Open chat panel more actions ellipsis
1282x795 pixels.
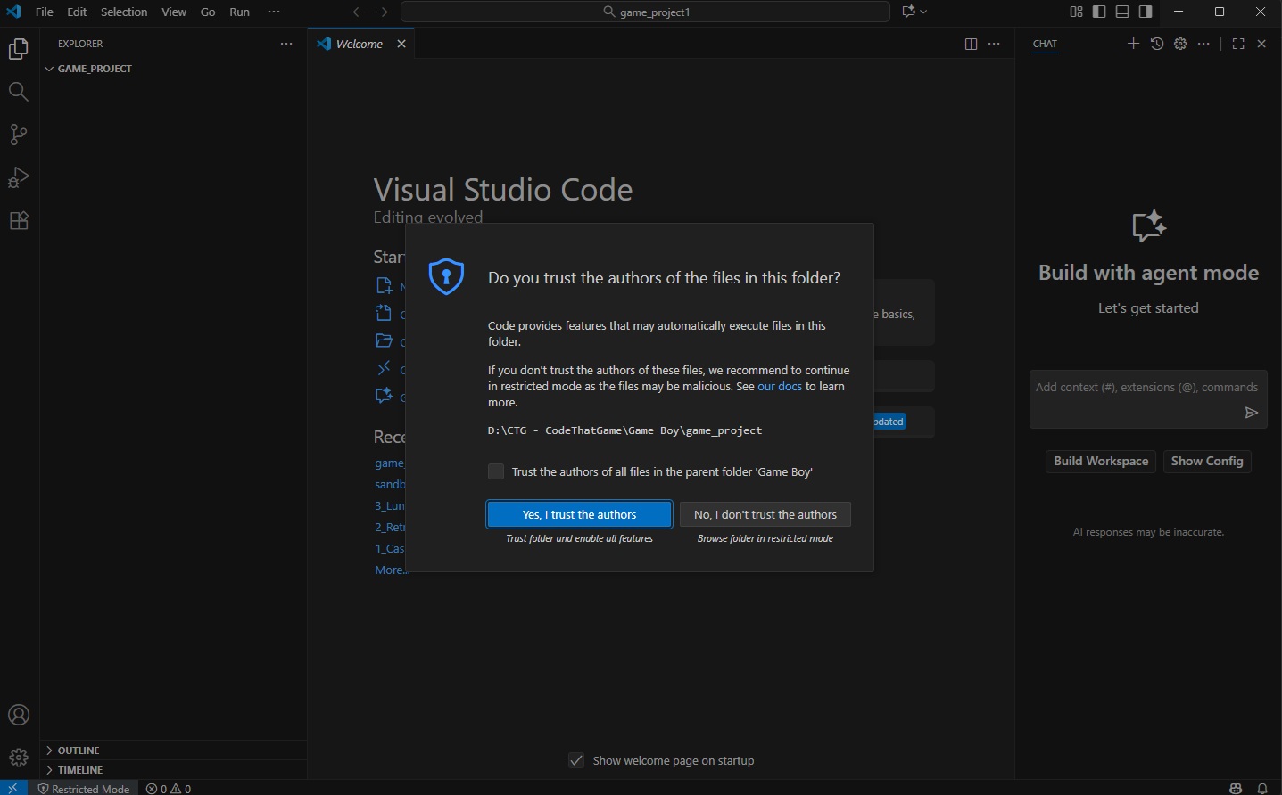tap(1204, 44)
